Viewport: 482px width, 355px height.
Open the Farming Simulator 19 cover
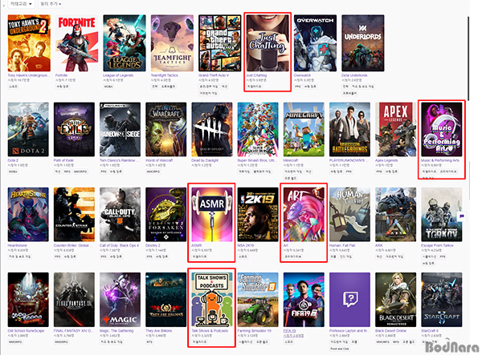[258, 300]
